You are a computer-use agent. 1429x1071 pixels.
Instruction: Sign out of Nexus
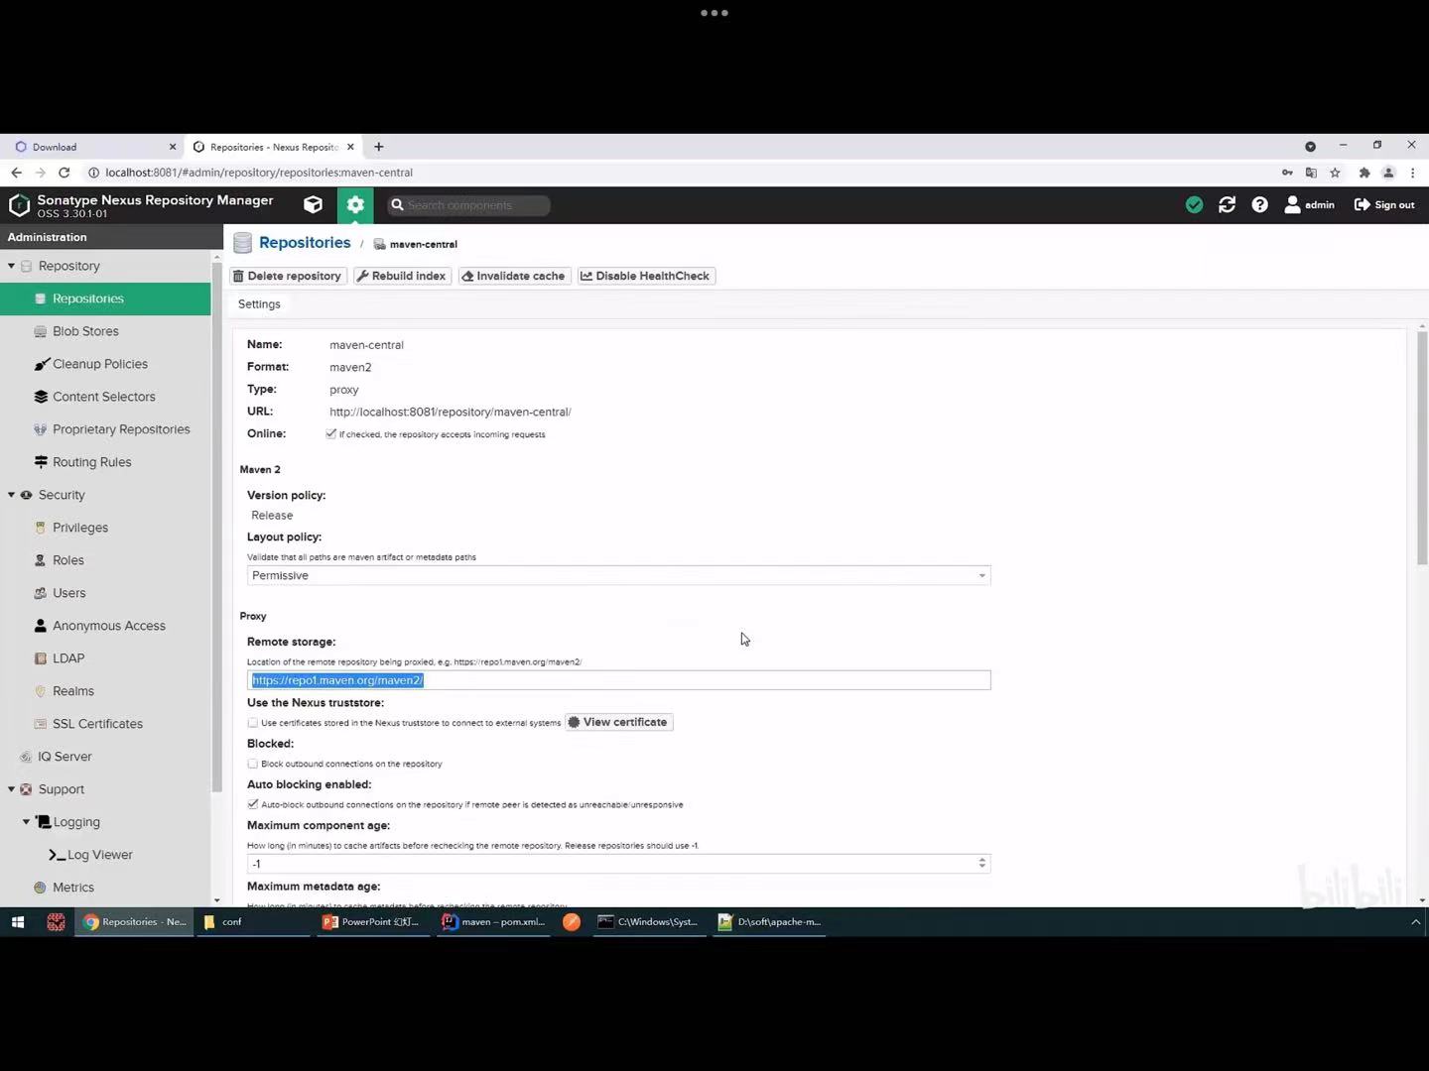(1384, 205)
